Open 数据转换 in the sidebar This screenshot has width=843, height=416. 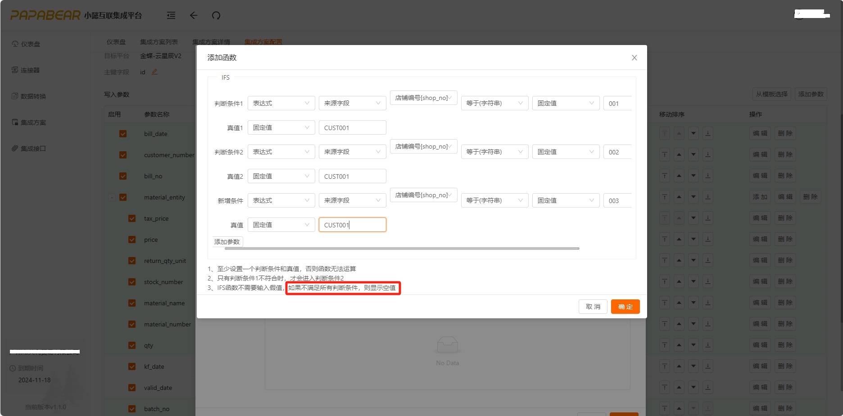[33, 96]
